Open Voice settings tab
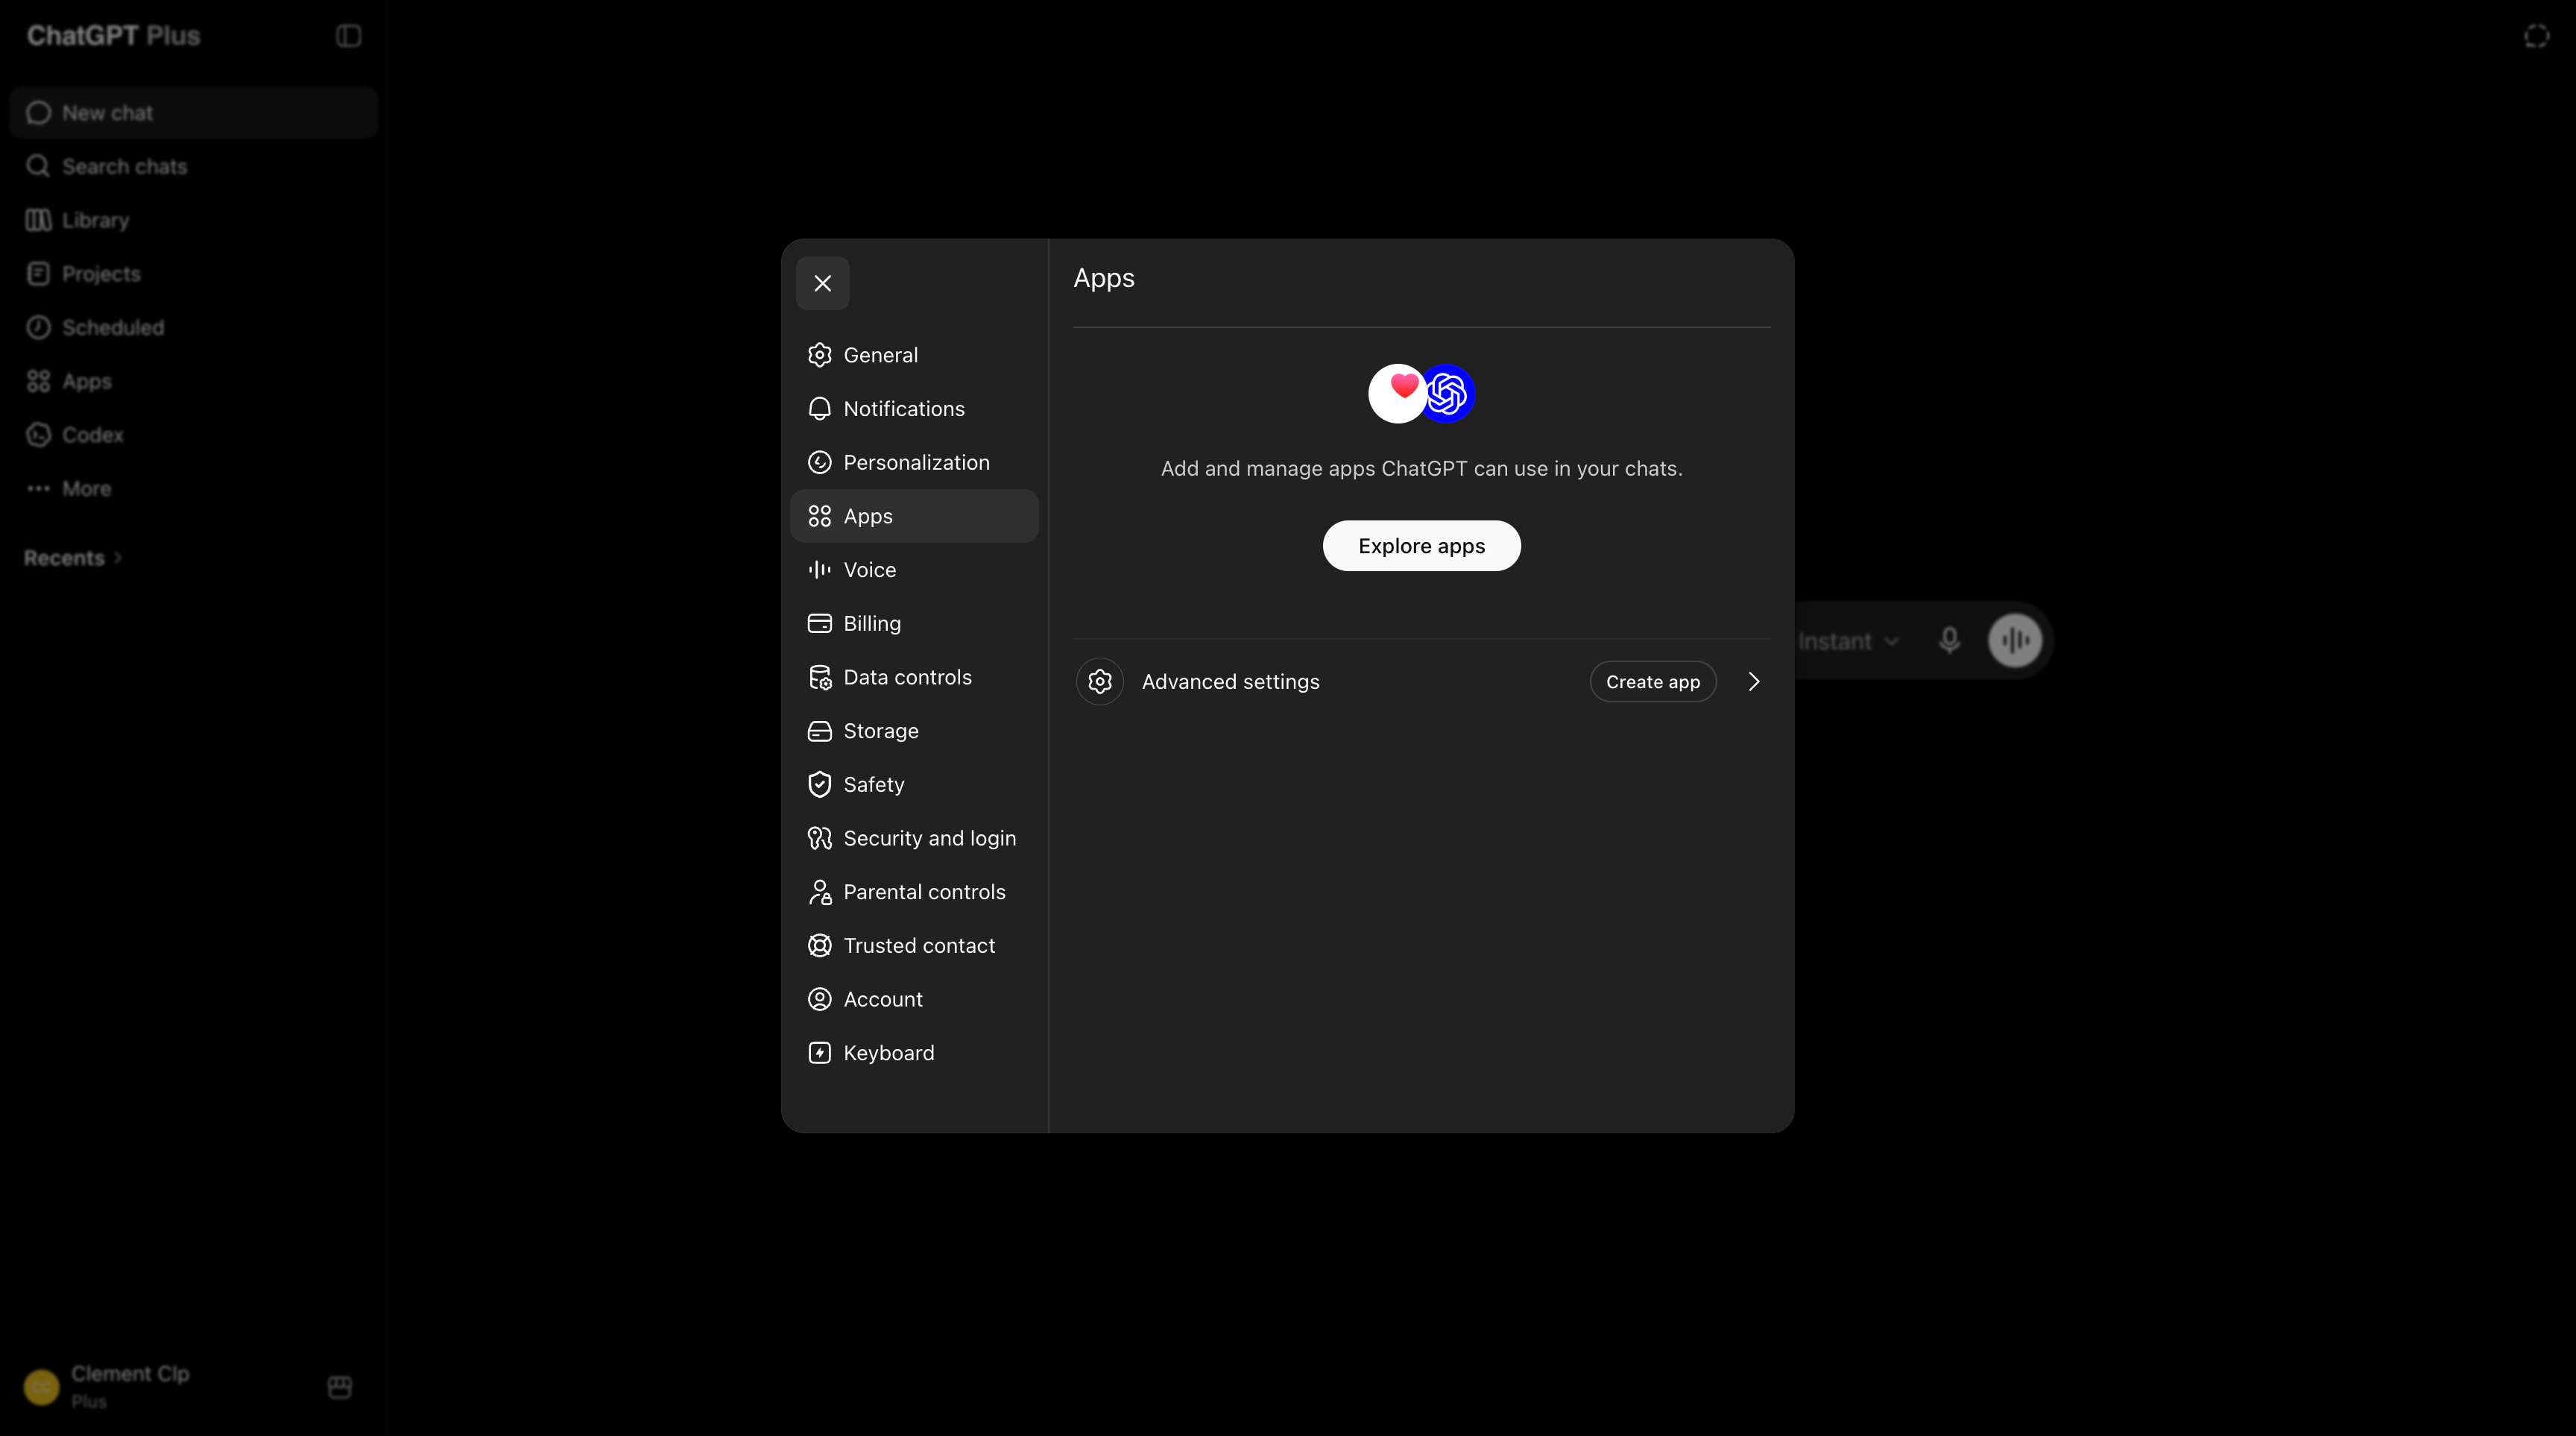The image size is (2576, 1436). click(914, 570)
